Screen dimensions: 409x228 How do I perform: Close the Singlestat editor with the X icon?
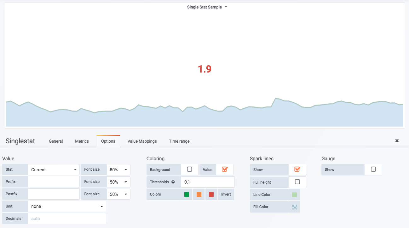tap(397, 141)
